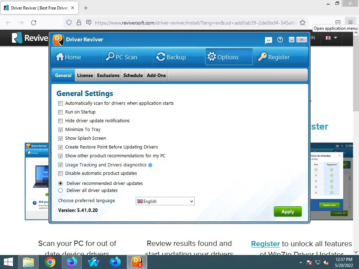Show hidden system tray icons

click(x=300, y=262)
